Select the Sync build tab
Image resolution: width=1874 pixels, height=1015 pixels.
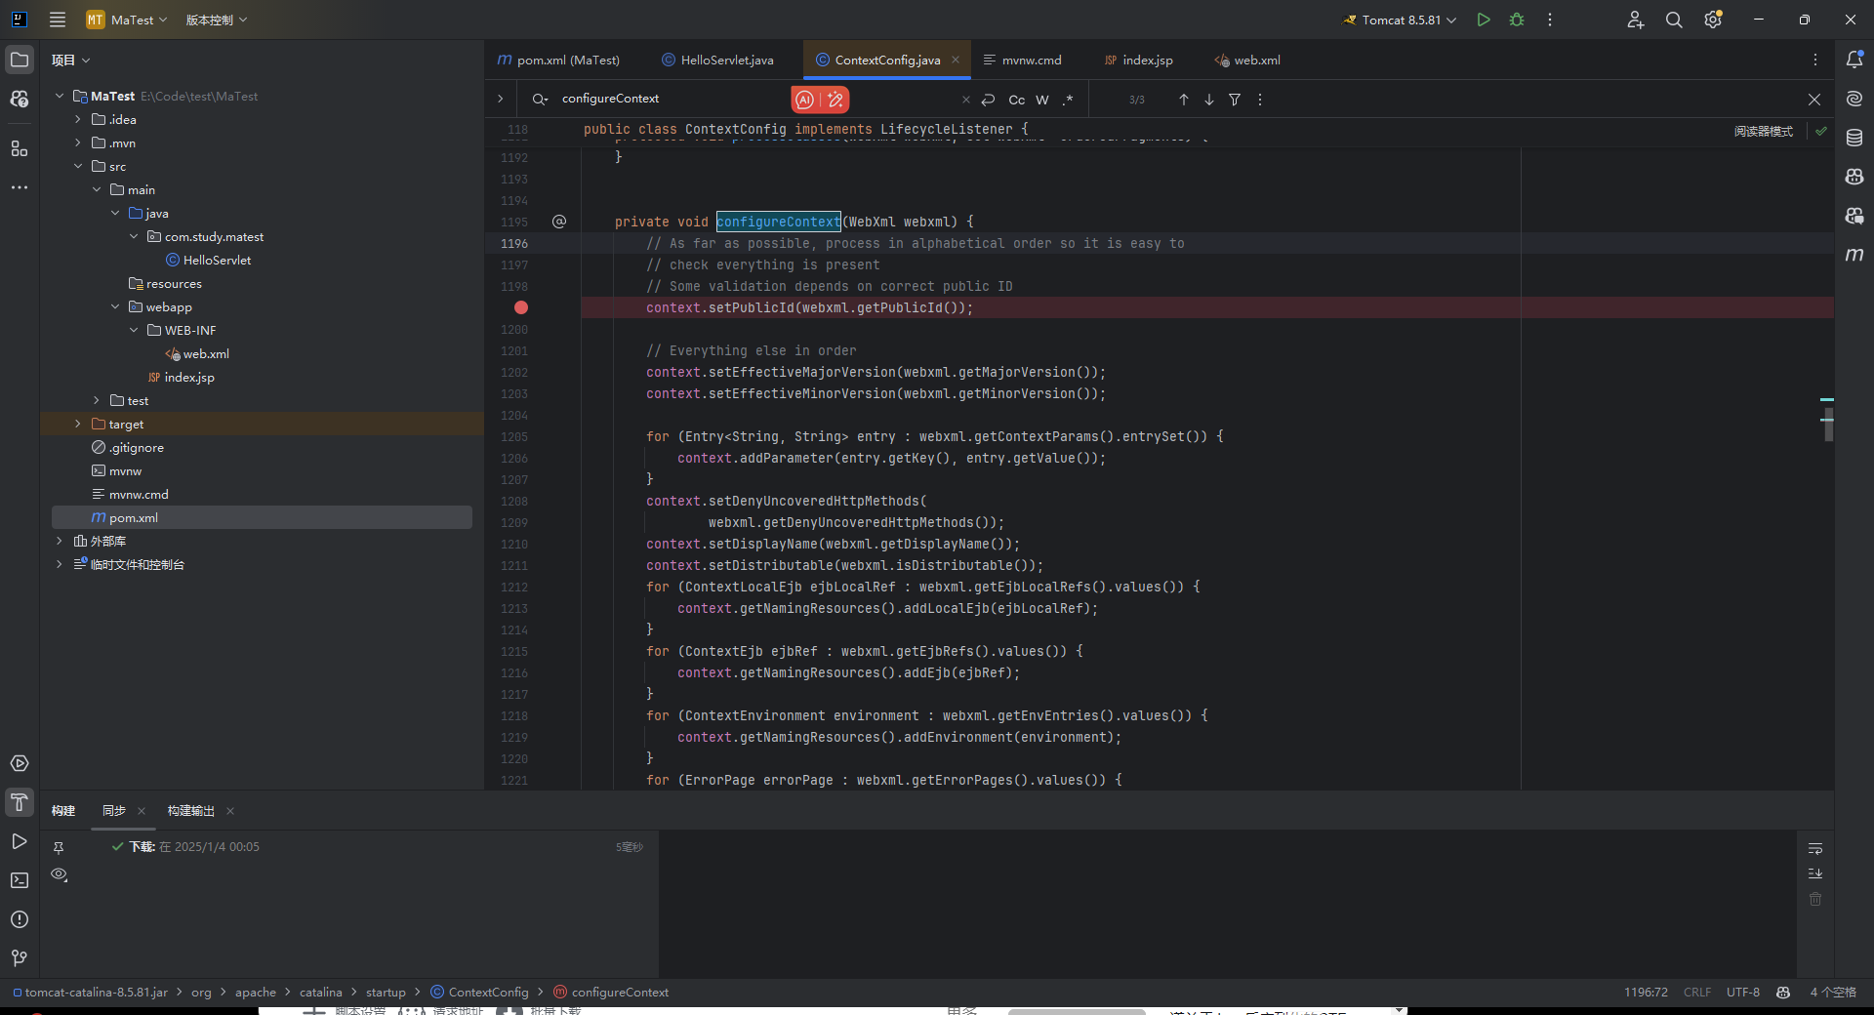click(x=114, y=811)
